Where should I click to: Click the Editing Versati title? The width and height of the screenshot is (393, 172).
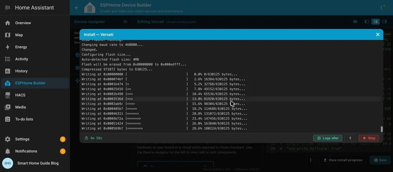coord(150,22)
